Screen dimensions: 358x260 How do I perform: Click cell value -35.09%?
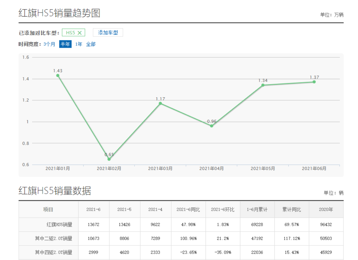(x=223, y=252)
